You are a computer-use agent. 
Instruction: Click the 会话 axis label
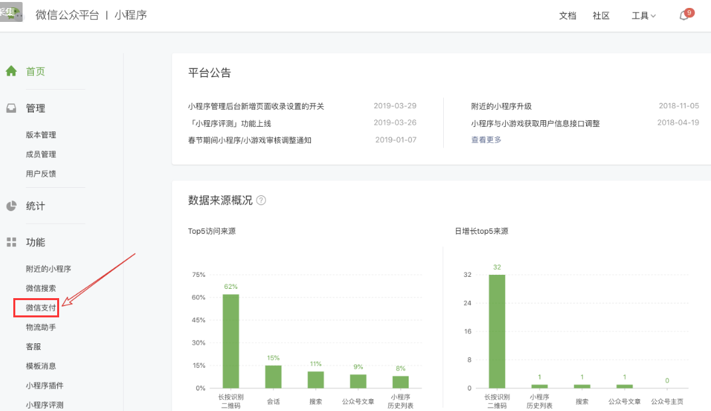(x=273, y=402)
